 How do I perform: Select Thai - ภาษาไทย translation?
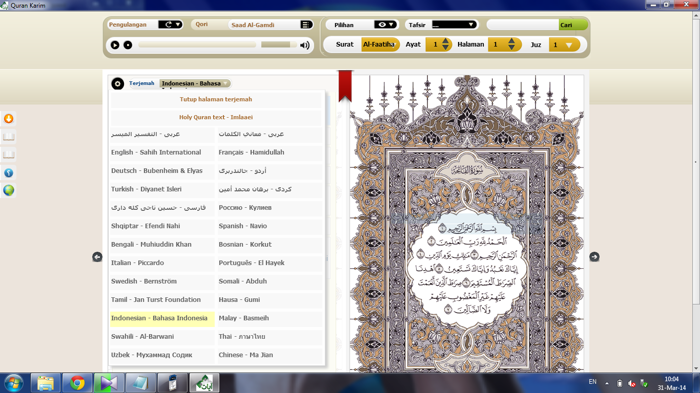pos(270,337)
